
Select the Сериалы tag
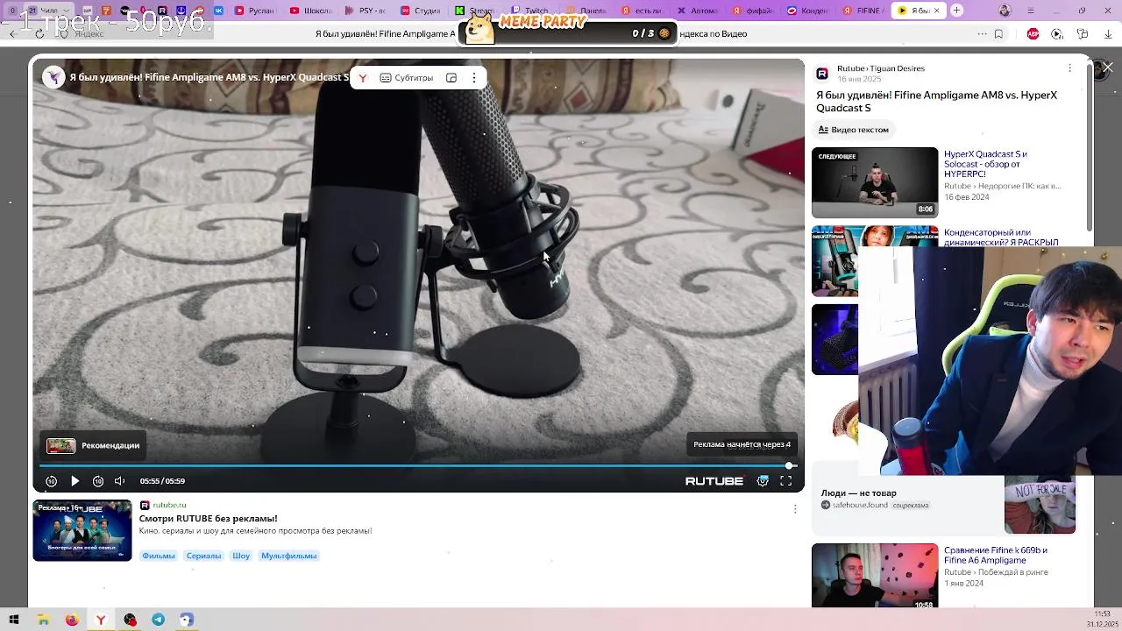click(x=203, y=556)
